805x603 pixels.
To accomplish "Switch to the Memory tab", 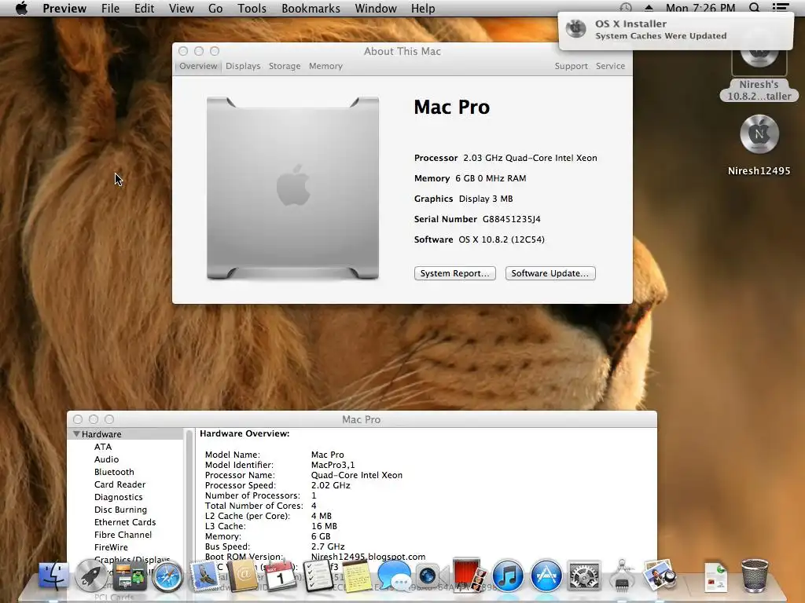I will pyautogui.click(x=325, y=66).
